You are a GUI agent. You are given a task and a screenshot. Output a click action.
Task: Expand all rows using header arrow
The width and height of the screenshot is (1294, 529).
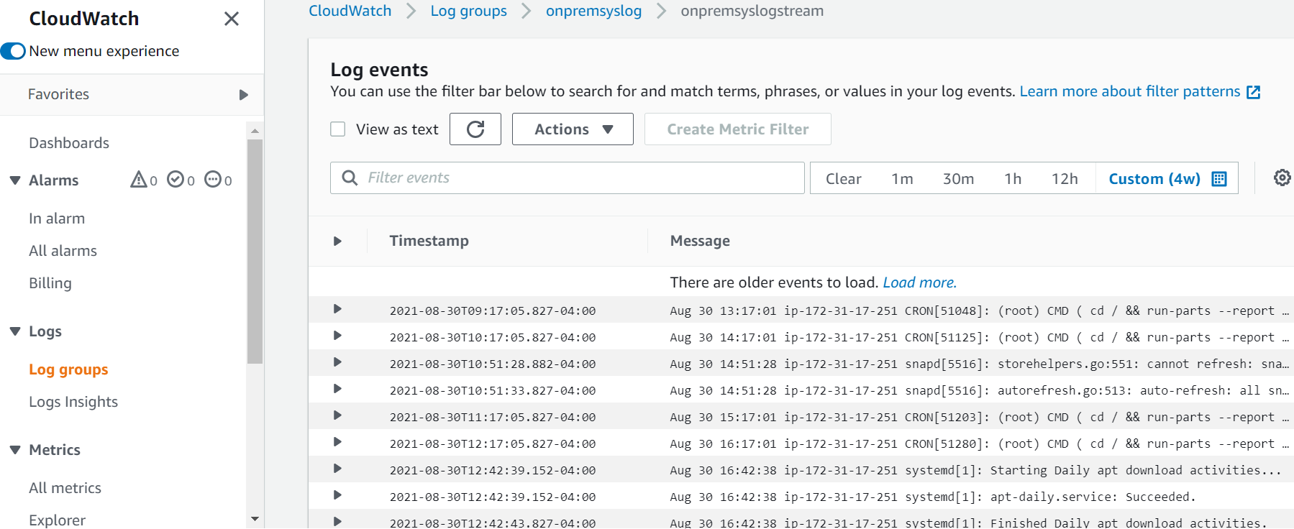[x=337, y=241]
